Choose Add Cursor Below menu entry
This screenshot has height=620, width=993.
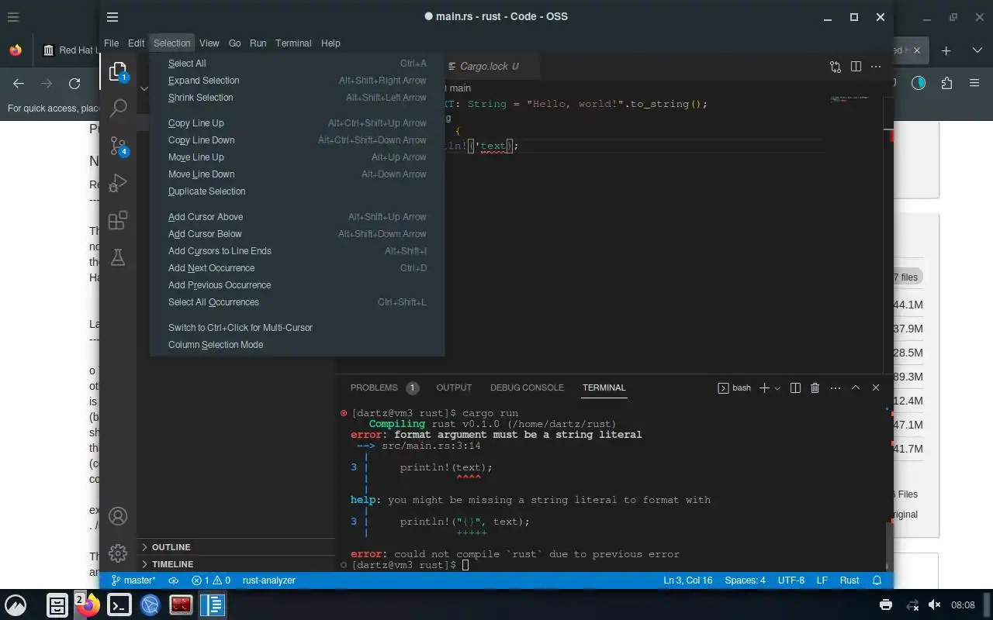(x=297, y=234)
